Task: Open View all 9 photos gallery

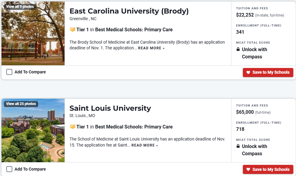Action: coord(20,7)
